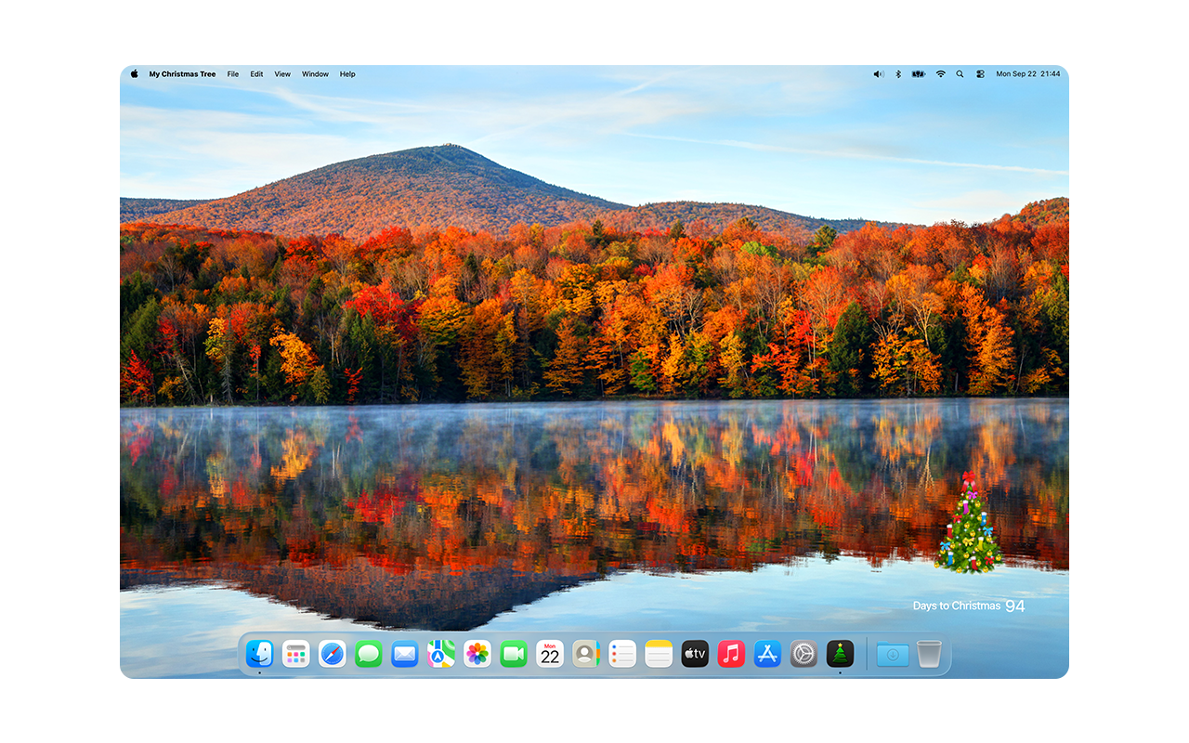
Task: Open the File menu
Action: pos(233,74)
